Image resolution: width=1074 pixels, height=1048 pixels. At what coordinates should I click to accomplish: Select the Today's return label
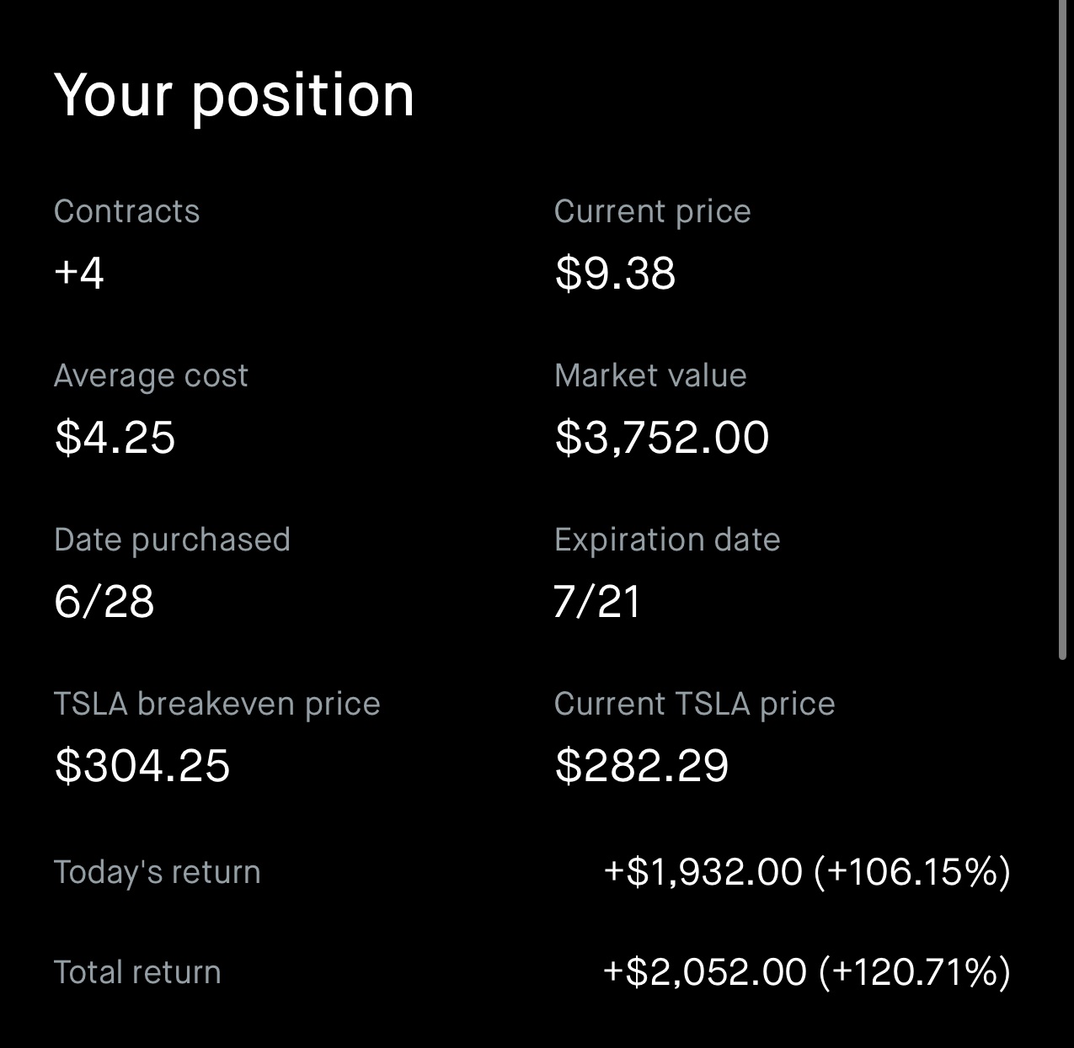point(157,872)
